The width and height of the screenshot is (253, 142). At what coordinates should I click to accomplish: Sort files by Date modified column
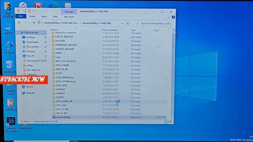click(x=110, y=30)
